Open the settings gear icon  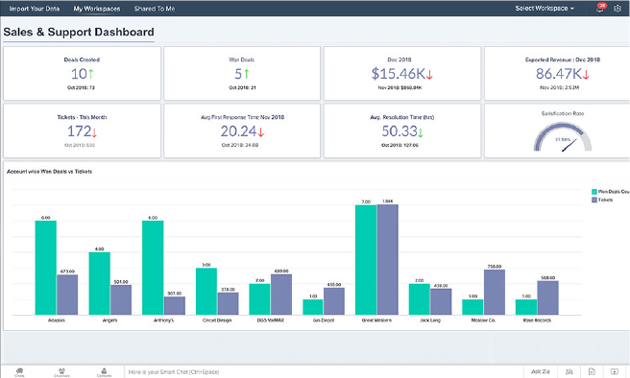point(618,8)
